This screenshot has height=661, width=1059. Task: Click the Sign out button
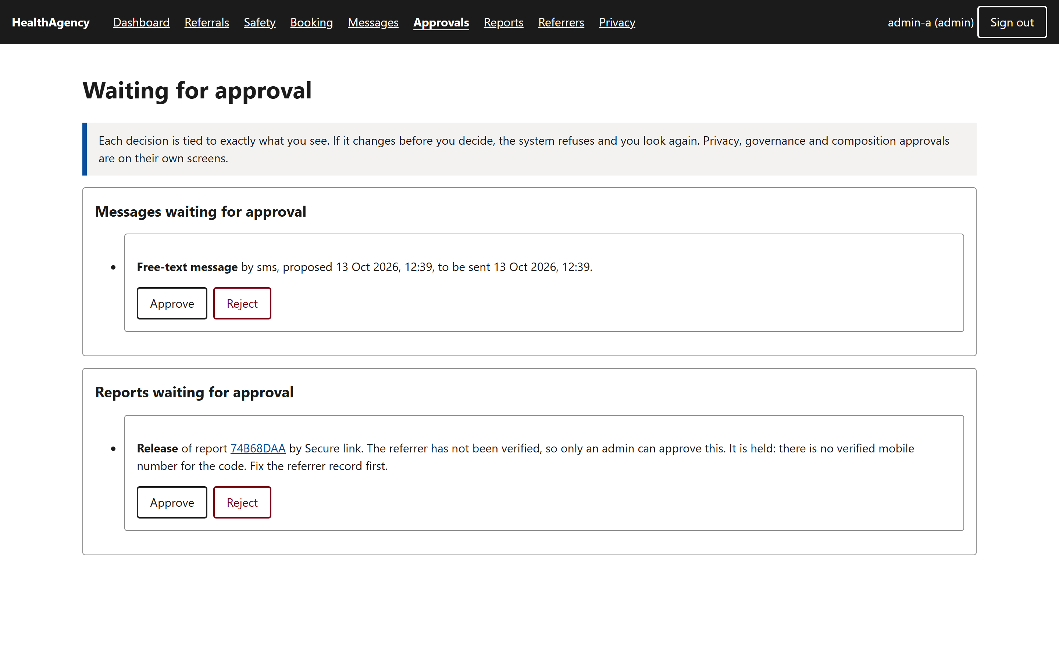[x=1012, y=22]
